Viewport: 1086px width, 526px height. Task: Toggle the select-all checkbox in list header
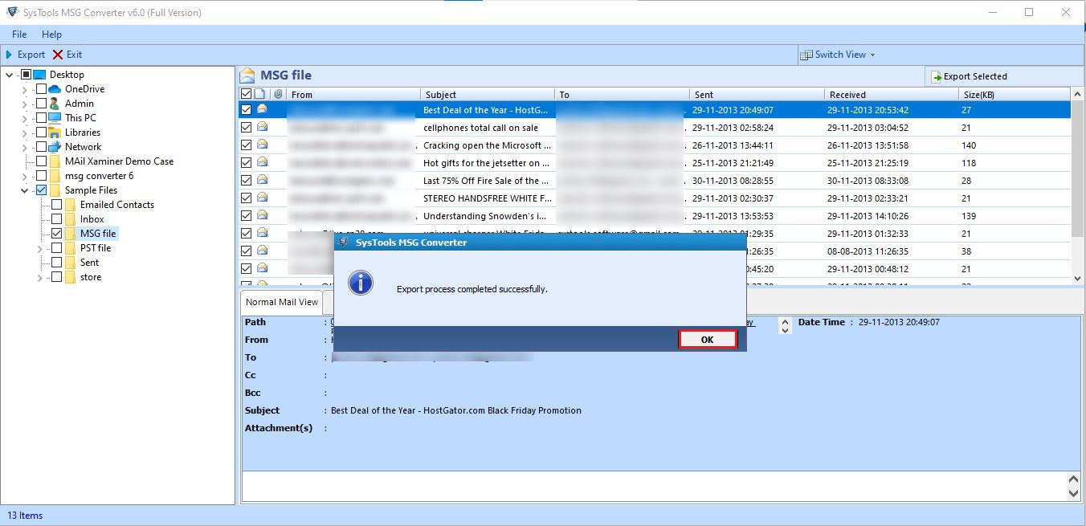click(x=247, y=94)
